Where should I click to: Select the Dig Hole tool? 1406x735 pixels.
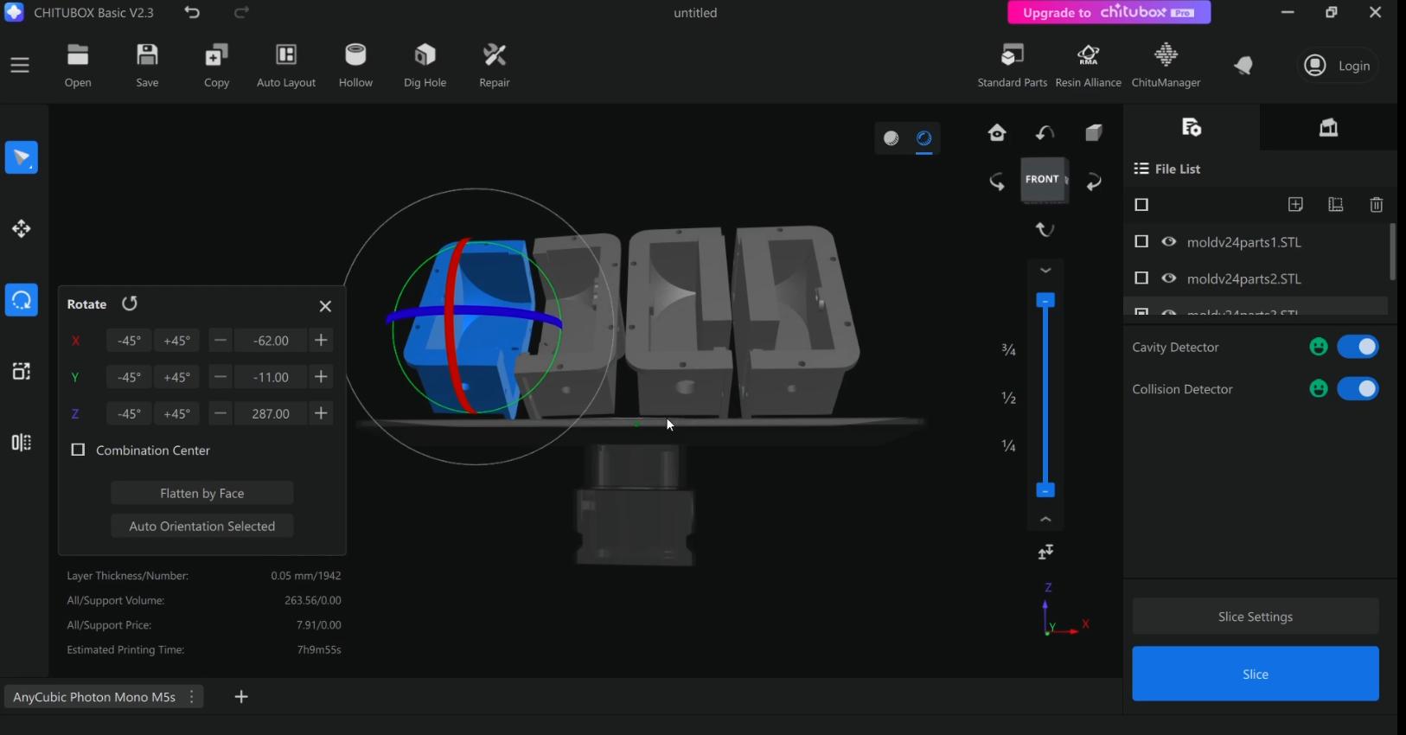pos(425,65)
